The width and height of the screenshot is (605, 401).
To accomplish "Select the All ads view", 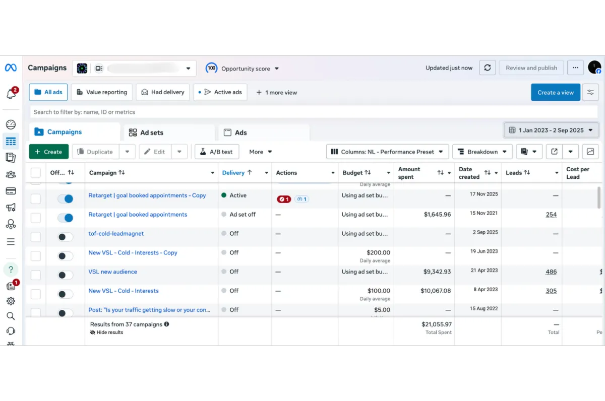I will (48, 92).
